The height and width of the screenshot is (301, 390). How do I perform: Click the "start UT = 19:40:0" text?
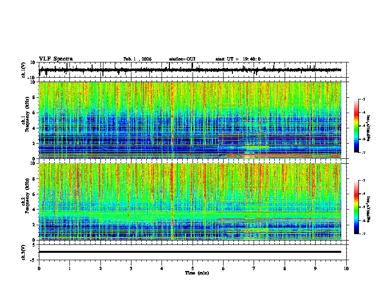point(238,59)
